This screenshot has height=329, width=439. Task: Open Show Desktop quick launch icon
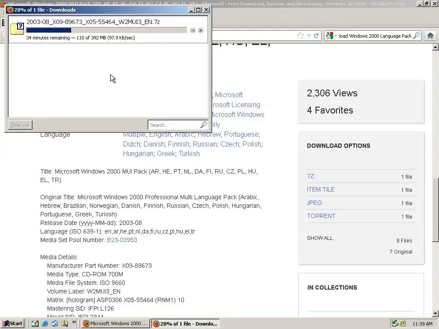(x=35, y=323)
